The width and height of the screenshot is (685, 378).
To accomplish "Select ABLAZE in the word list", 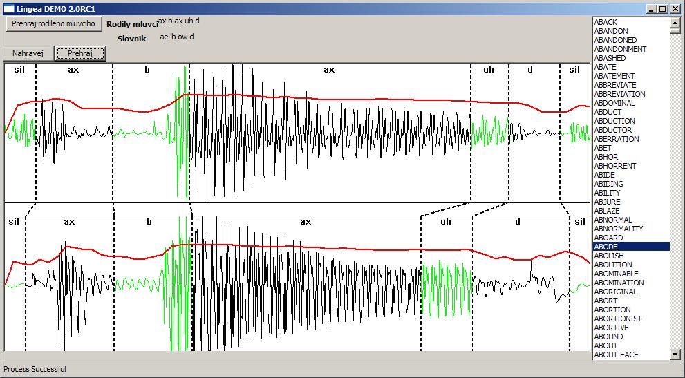I will click(x=631, y=211).
